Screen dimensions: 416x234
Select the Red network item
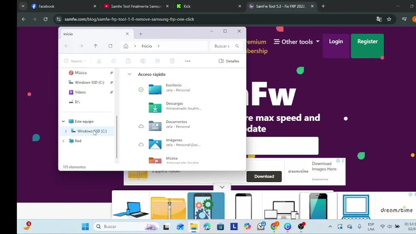click(x=78, y=141)
